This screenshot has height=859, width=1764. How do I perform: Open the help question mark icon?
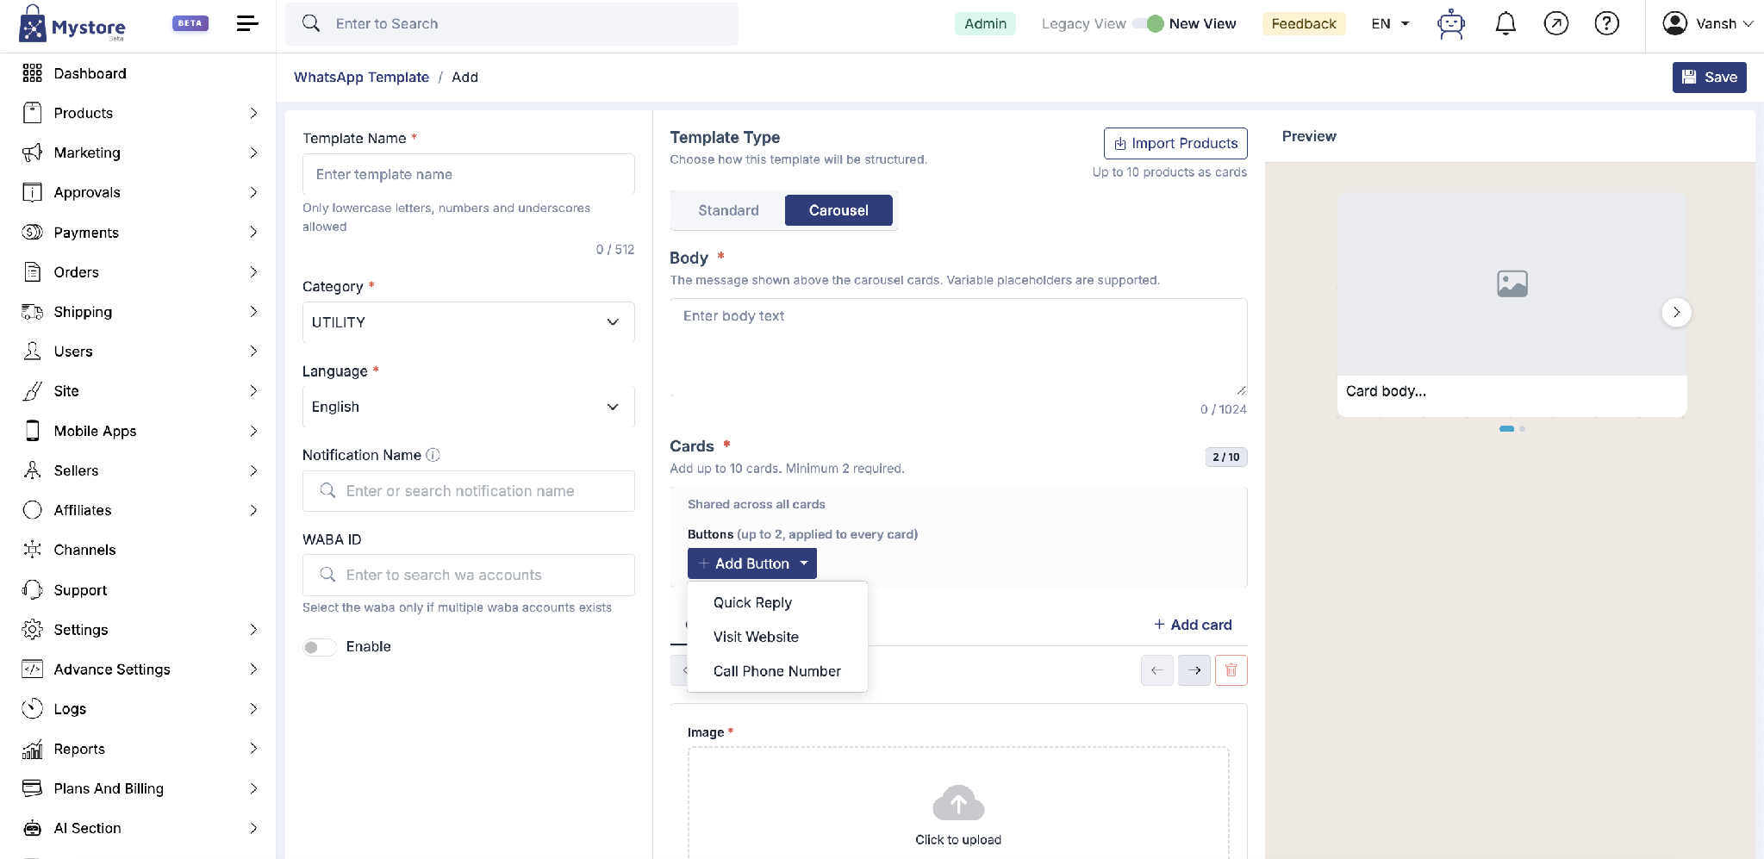tap(1606, 23)
